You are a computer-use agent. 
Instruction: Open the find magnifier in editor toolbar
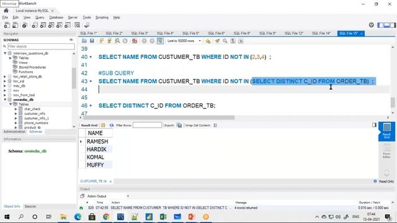pos(225,41)
